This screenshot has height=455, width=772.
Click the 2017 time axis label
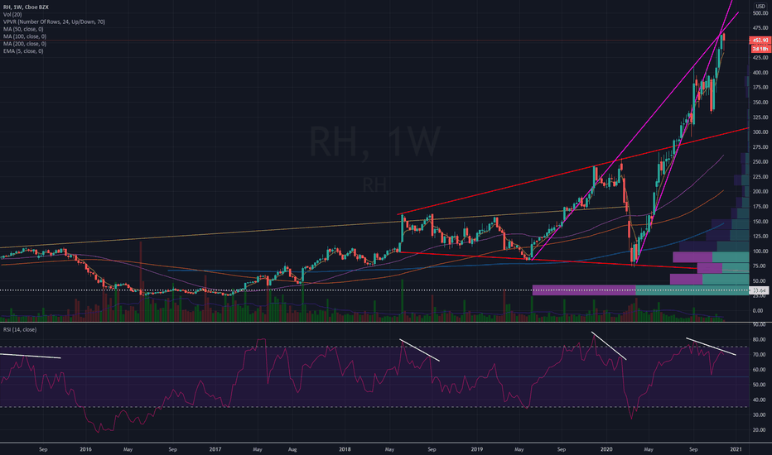(x=215, y=449)
